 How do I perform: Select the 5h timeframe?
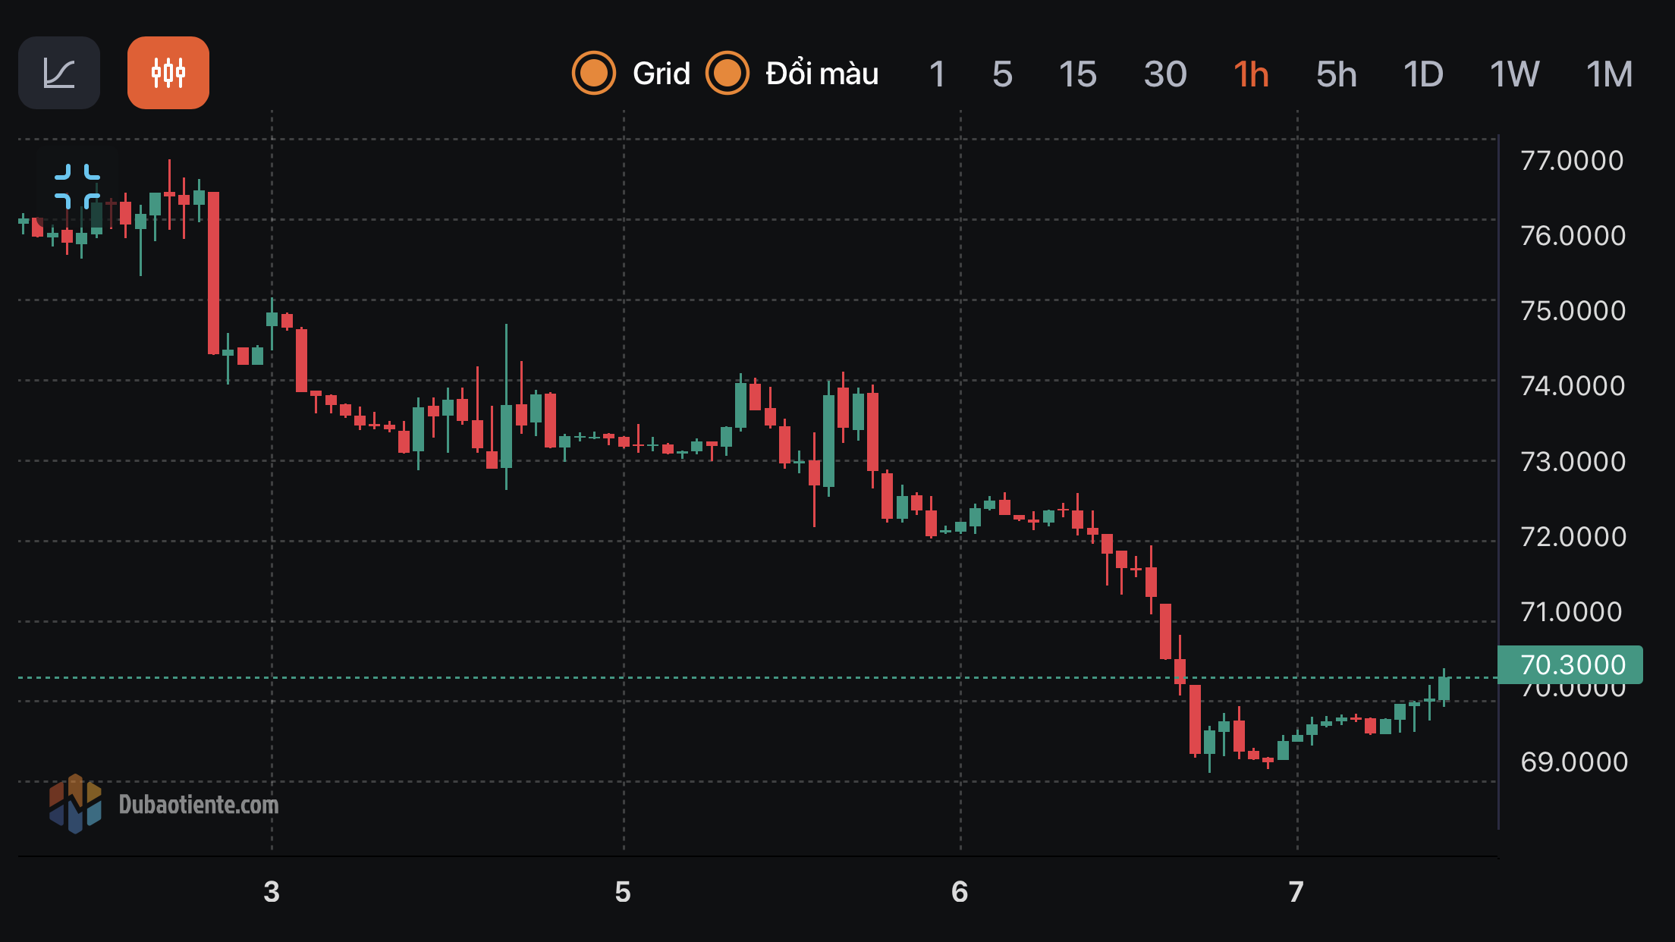[1337, 74]
